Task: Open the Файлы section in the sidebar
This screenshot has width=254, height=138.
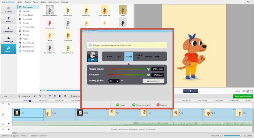Action: tap(9, 10)
